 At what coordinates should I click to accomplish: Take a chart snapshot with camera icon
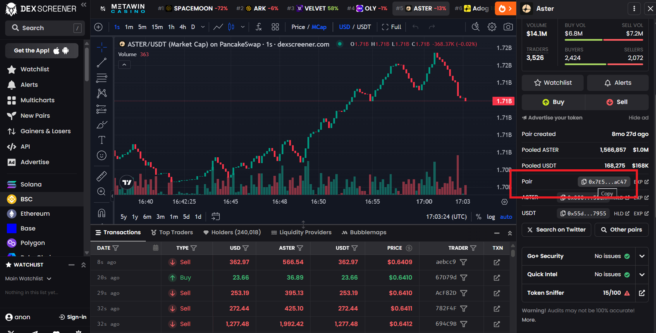point(508,27)
